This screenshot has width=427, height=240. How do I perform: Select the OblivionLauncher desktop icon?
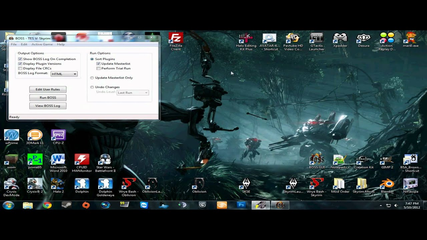tap(152, 186)
